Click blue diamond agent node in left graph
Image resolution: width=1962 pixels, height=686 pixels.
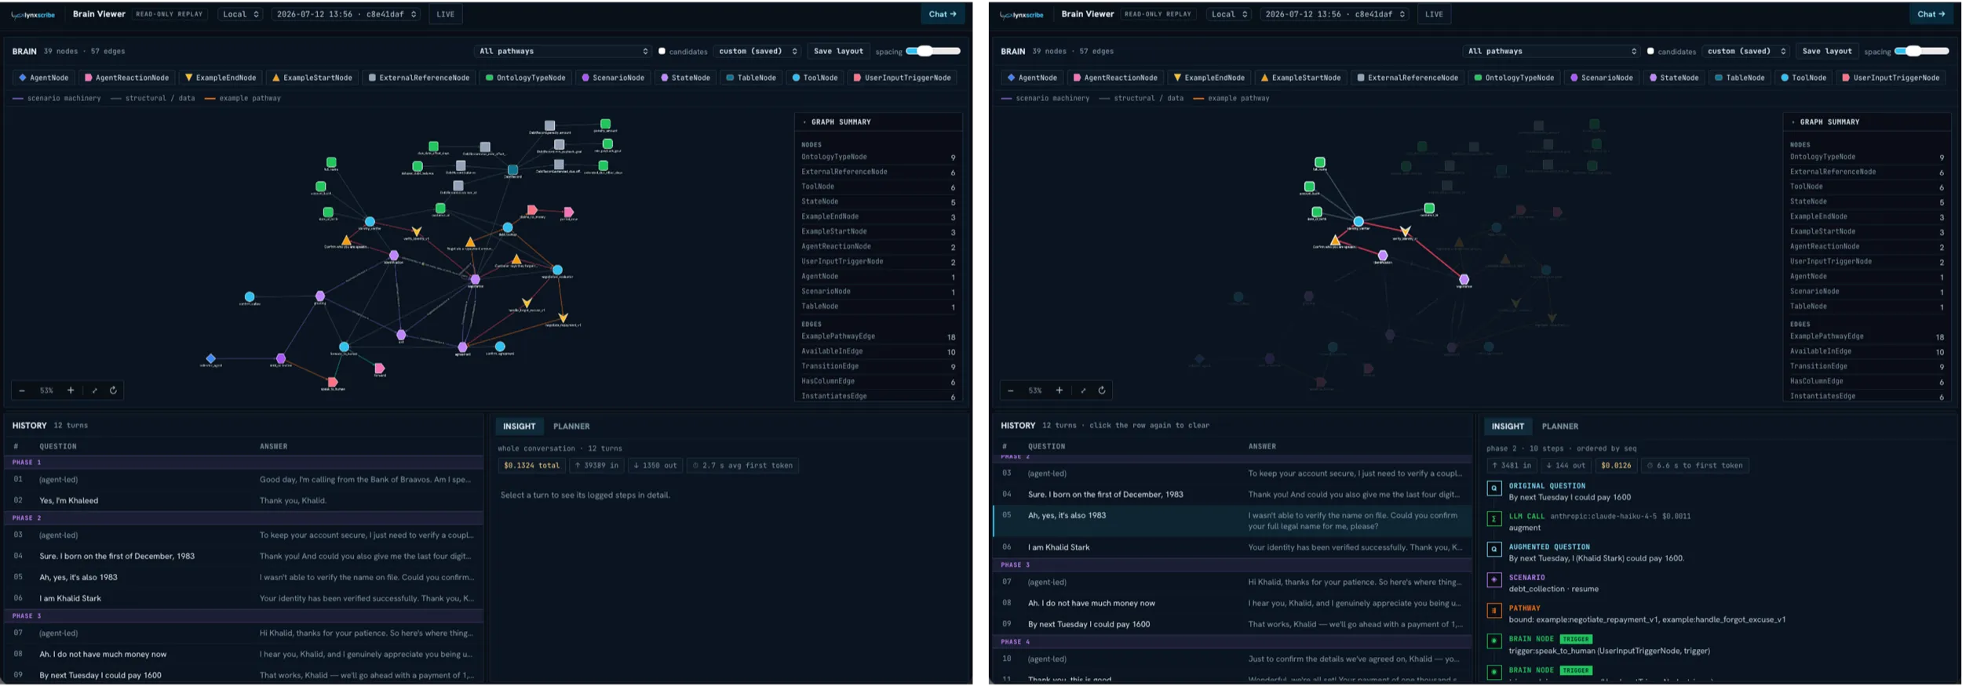pyautogui.click(x=210, y=358)
